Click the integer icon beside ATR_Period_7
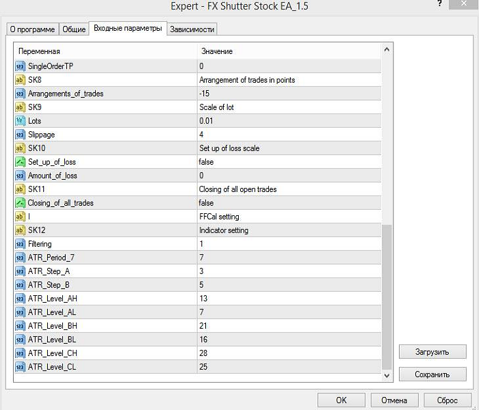479x410 pixels. click(20, 258)
